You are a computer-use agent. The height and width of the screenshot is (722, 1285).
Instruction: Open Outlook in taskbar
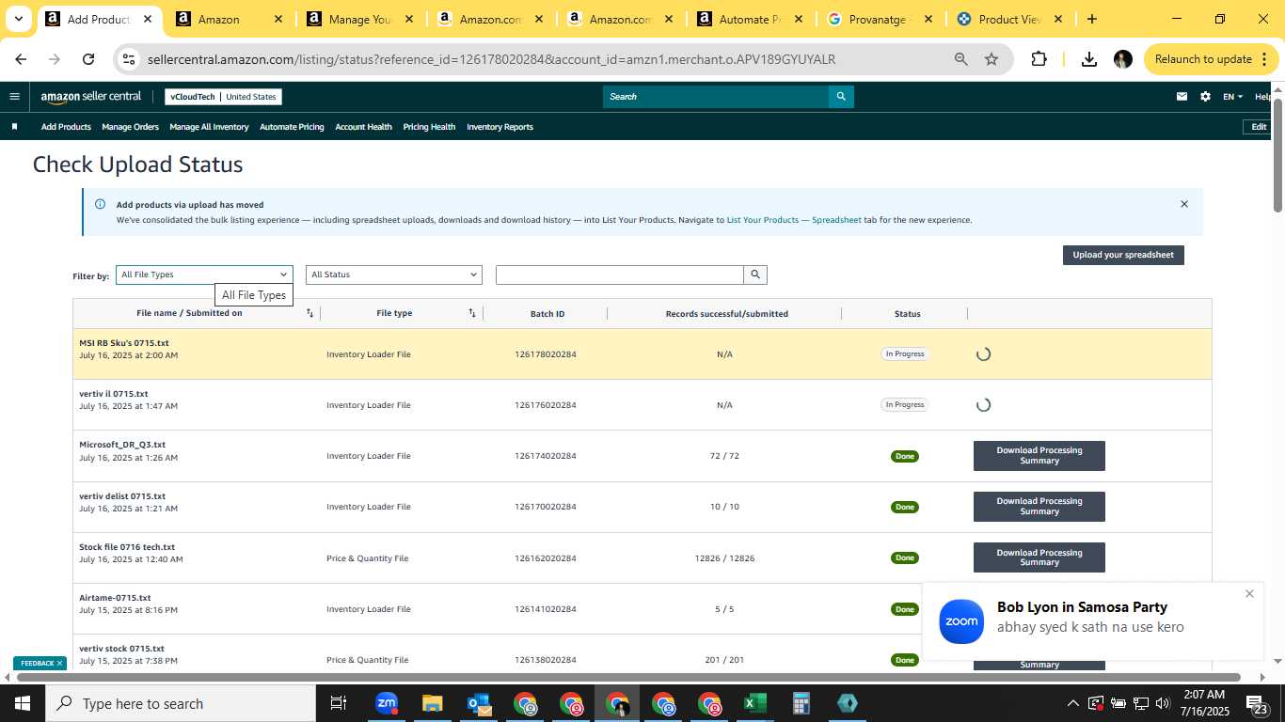click(479, 703)
